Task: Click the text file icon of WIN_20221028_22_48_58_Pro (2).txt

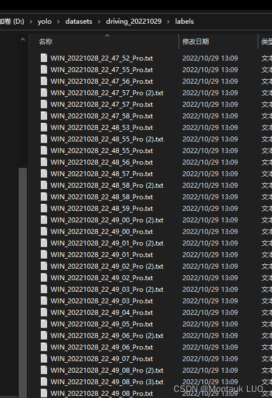Action: point(44,186)
